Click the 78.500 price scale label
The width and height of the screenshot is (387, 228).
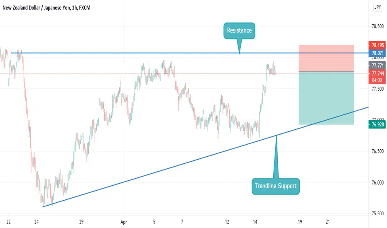click(x=377, y=27)
